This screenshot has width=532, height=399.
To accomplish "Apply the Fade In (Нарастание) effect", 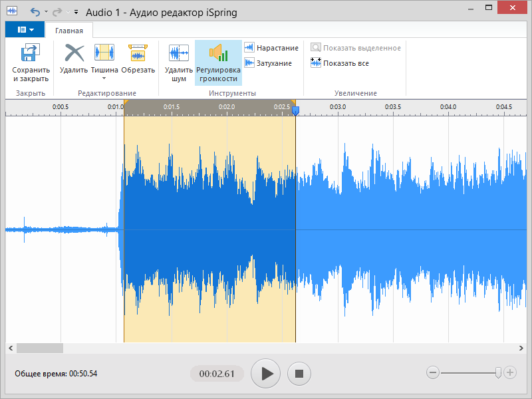I will [271, 48].
